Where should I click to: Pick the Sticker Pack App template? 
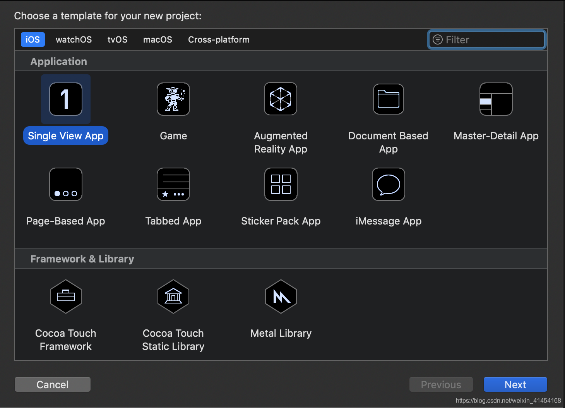[281, 184]
